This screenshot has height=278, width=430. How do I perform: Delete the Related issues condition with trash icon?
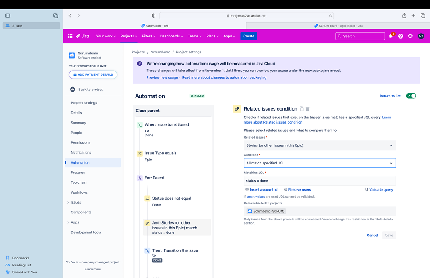(308, 109)
